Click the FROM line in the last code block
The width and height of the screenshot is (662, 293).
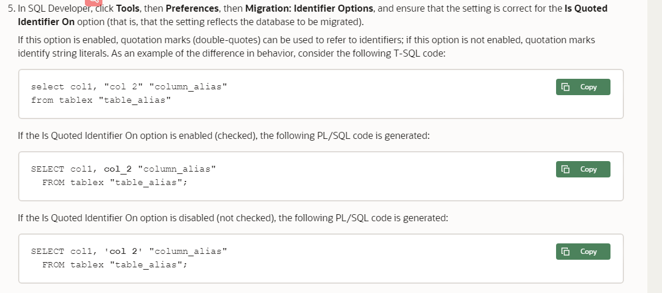(x=115, y=264)
